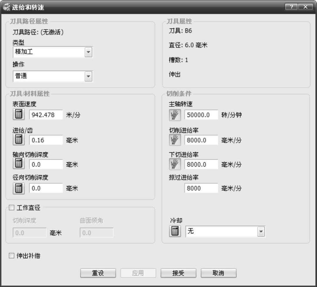317x287 pixels.
Task: Click the calculator icon for 表面速度
Action: click(x=19, y=114)
